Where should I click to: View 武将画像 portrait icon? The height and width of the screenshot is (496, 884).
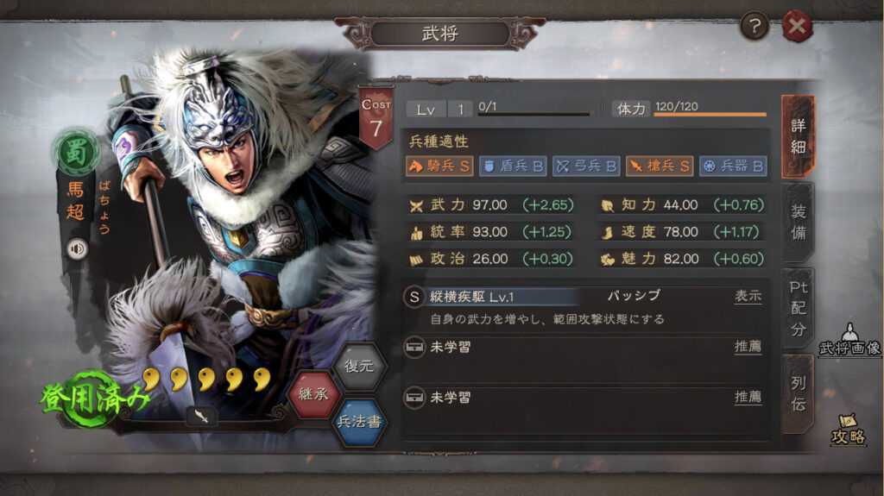coord(849,340)
